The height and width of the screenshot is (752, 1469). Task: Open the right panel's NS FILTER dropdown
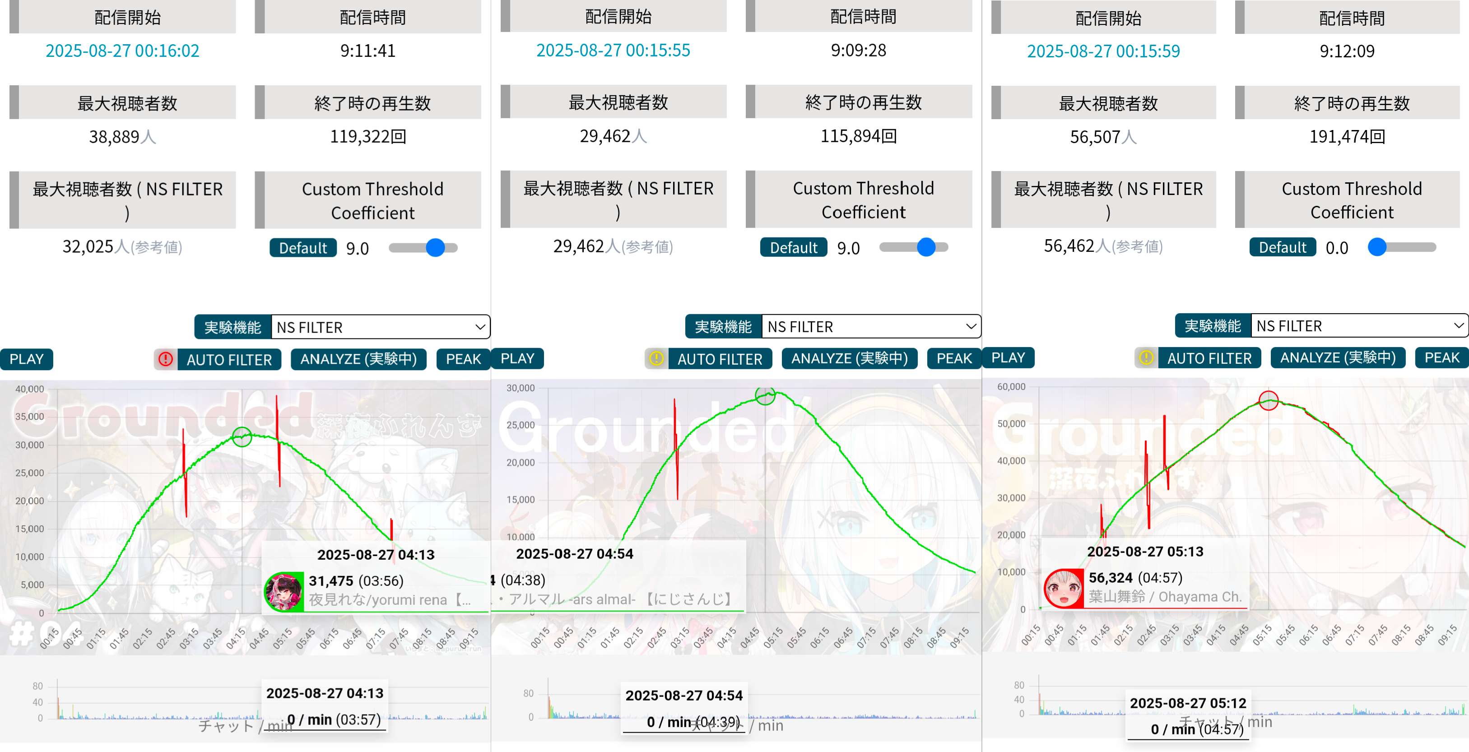tap(1359, 325)
